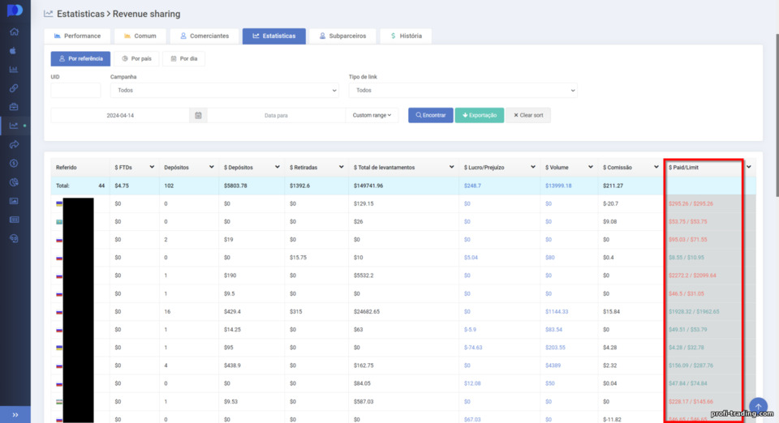The width and height of the screenshot is (779, 423).
Task: Click the apple icon in sidebar
Action: tap(14, 50)
